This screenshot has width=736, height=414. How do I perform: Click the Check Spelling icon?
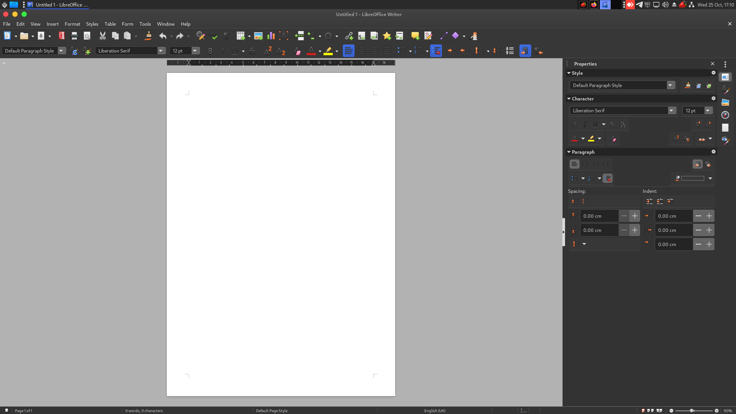click(213, 36)
